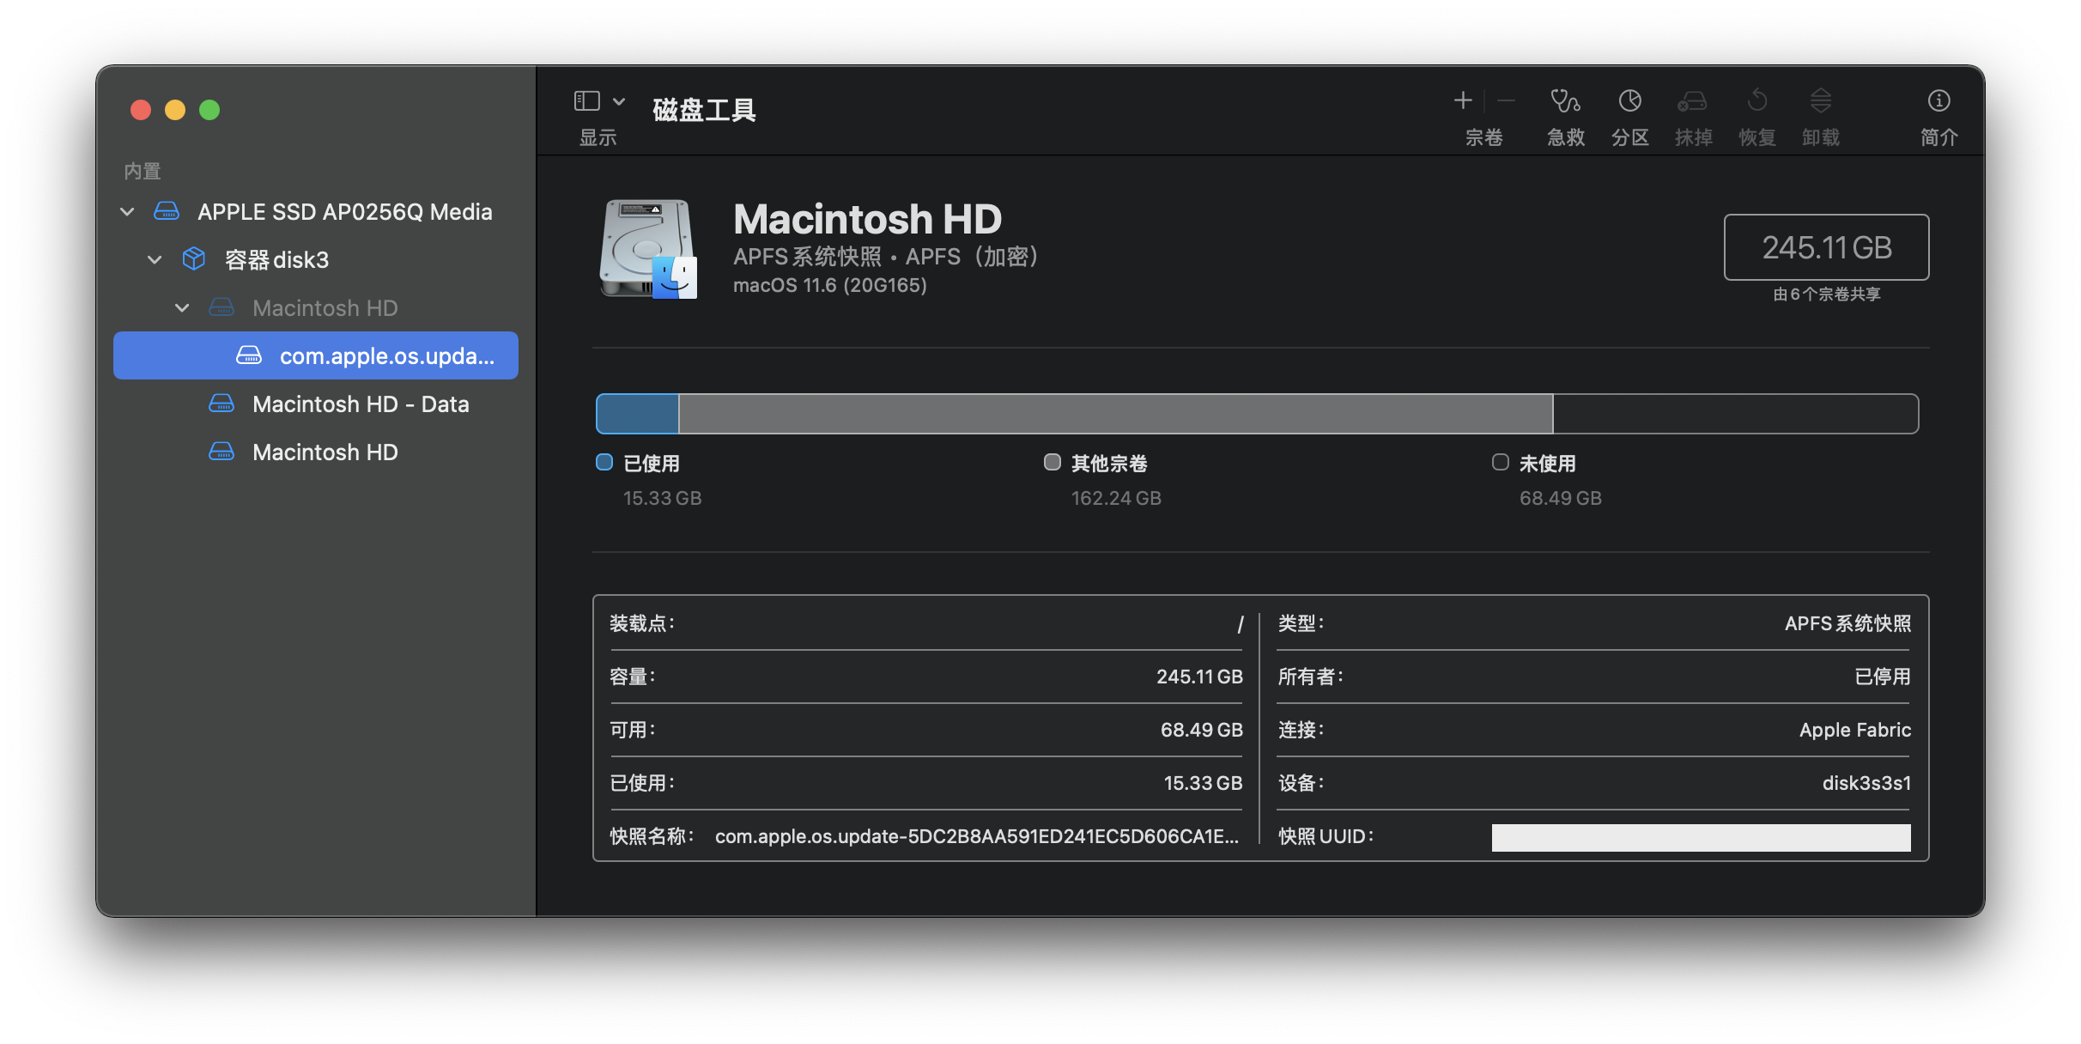Click the Restore (恢复) toolbar icon
This screenshot has width=2081, height=1044.
(1756, 101)
